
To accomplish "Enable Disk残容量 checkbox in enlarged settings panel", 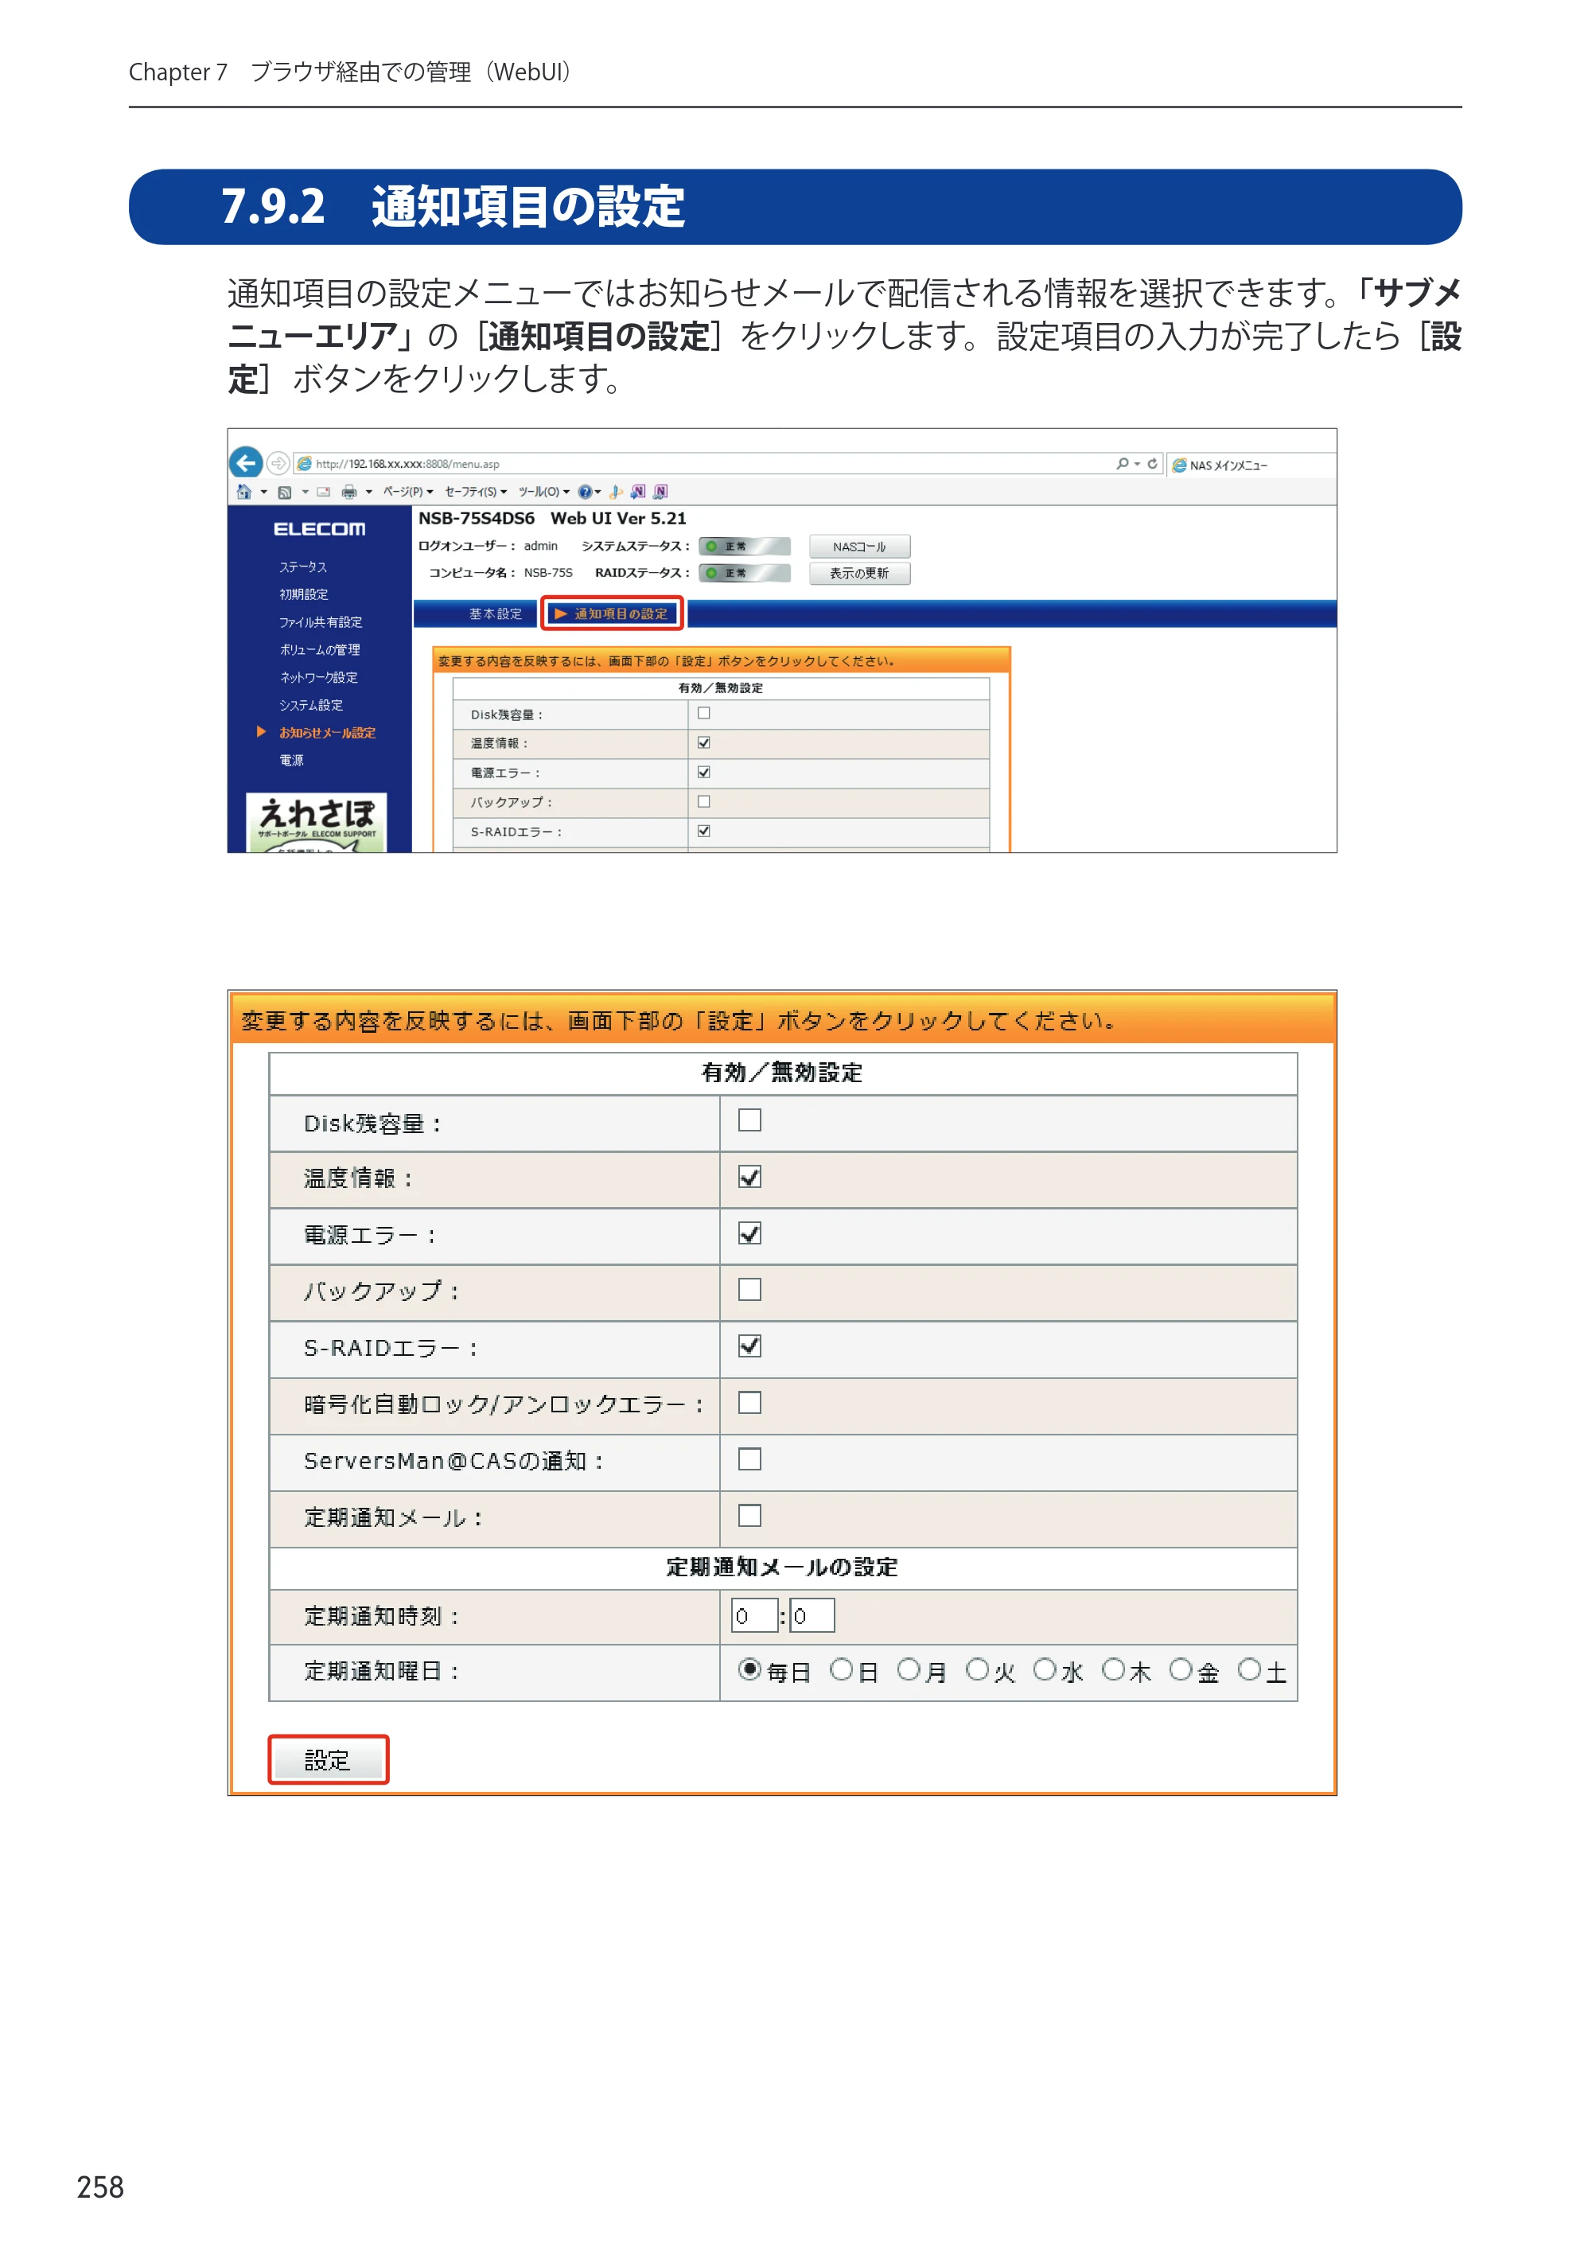I will tap(750, 1120).
